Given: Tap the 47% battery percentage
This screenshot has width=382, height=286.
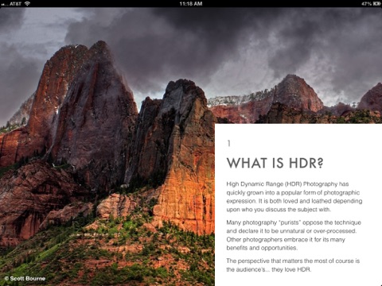Looking at the screenshot, I should coord(367,4).
